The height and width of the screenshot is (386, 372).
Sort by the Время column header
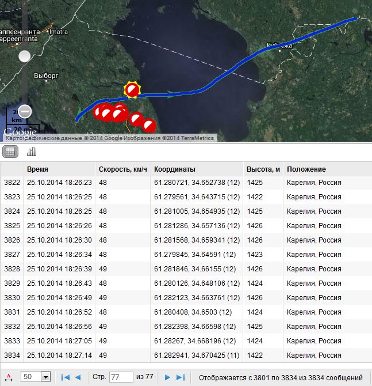point(37,169)
